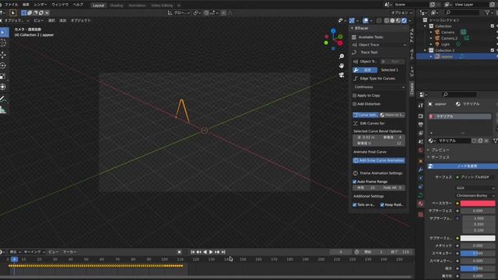Open the レンダー menu
498x280 pixels.
(x=40, y=5)
